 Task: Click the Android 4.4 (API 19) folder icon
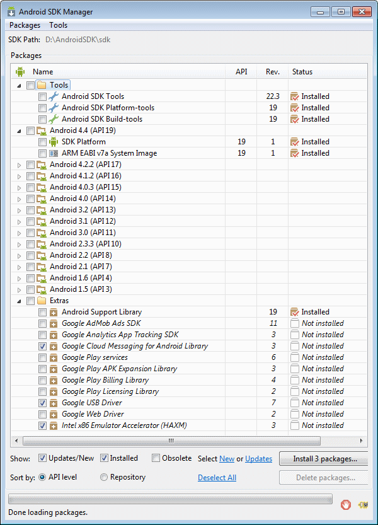(42, 130)
